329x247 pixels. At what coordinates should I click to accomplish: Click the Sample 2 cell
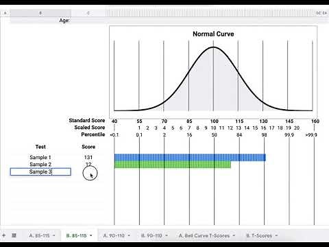(40, 165)
